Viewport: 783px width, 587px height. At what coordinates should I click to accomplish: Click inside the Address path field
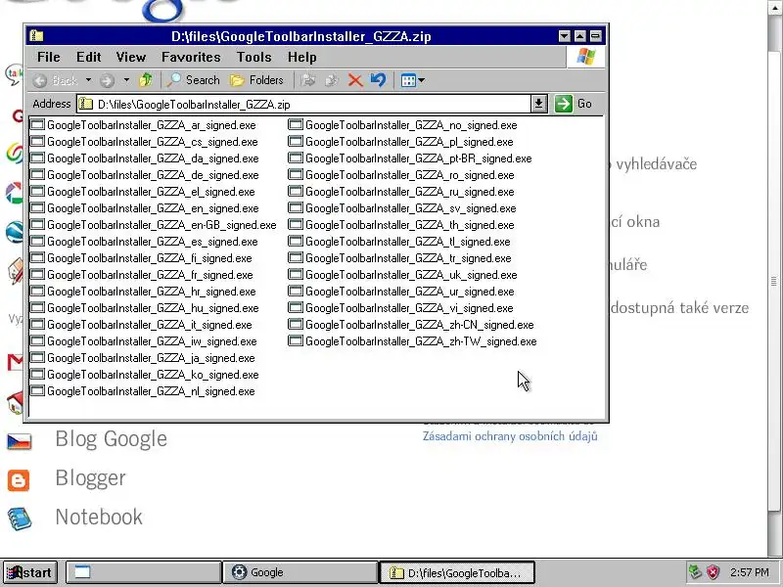click(304, 104)
